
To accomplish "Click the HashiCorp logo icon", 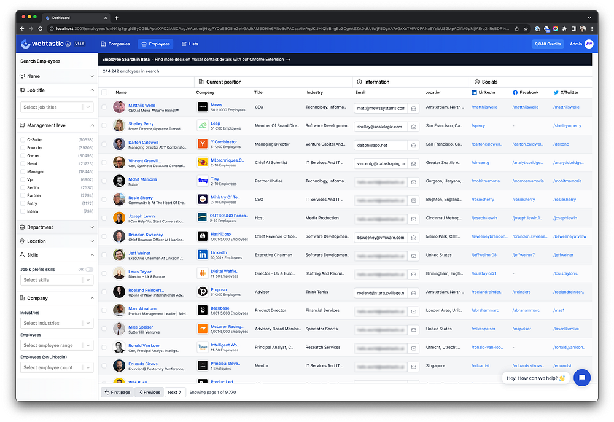I will tap(203, 236).
